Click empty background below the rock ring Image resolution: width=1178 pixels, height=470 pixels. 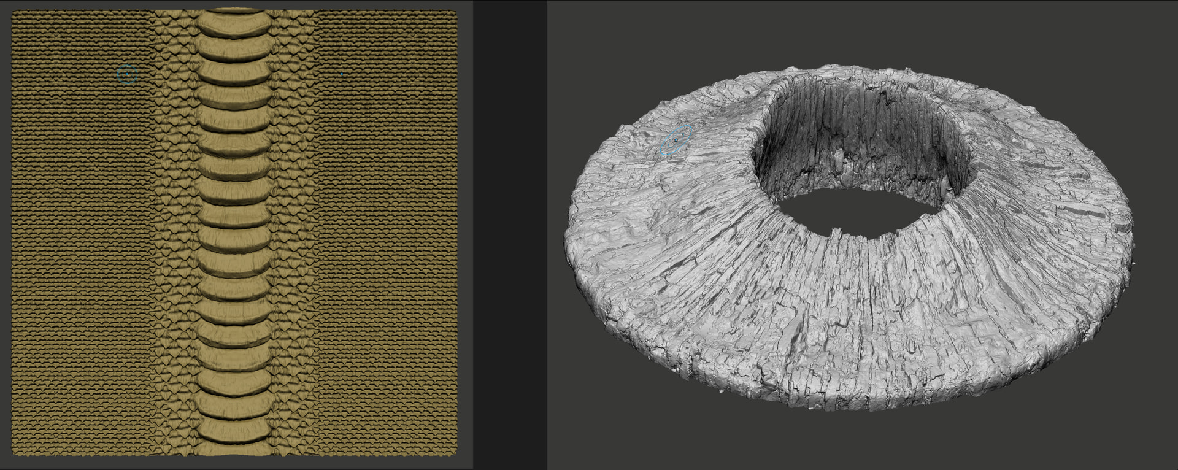(x=859, y=442)
